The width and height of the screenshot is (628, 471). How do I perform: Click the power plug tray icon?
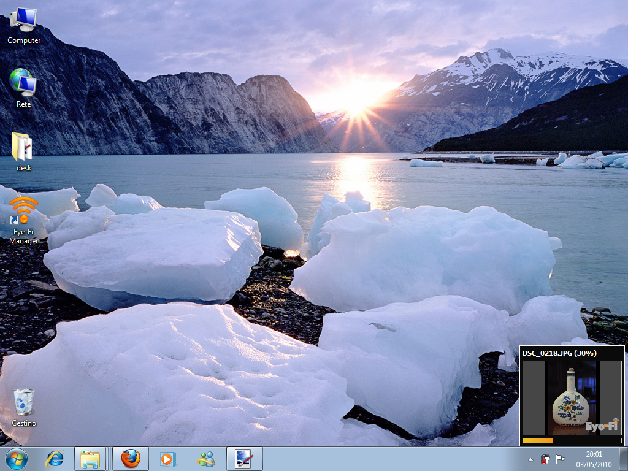click(x=545, y=459)
